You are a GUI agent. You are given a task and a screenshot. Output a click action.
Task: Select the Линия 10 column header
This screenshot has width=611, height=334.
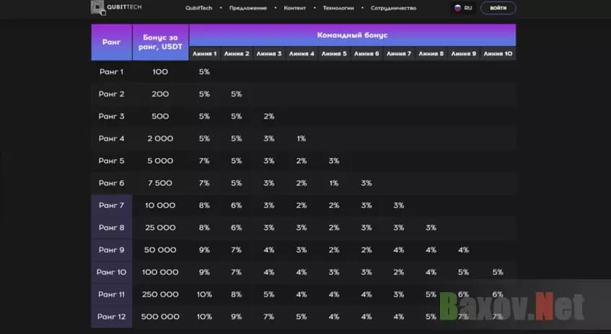[498, 53]
